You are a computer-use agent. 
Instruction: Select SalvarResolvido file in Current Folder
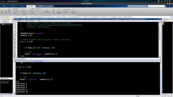[7, 24]
